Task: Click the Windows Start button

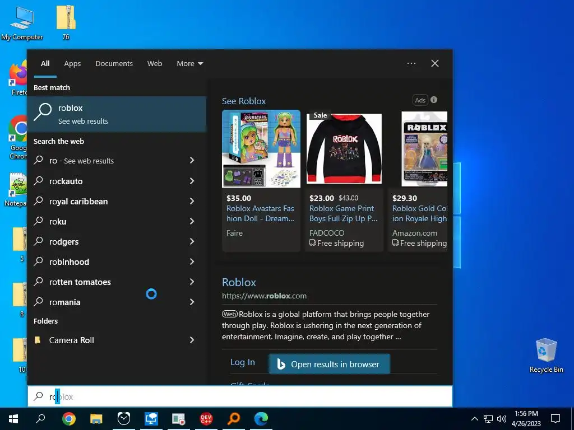Action: 13,418
